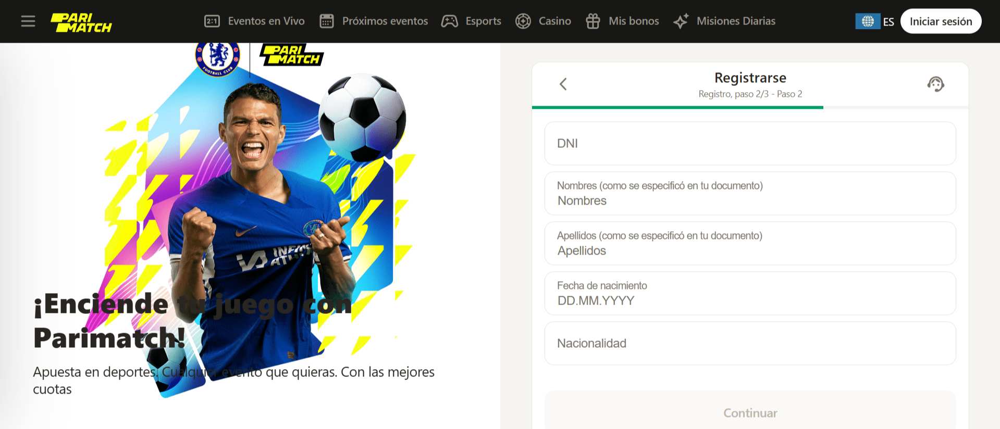This screenshot has height=429, width=1000.
Task: Click the gamepad Esports icon
Action: pyautogui.click(x=450, y=21)
